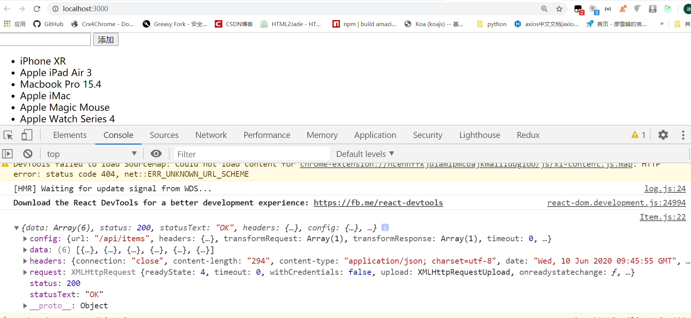Expand the request XMLHttpRequest property
Screen dimensions: 691x318
coord(25,272)
